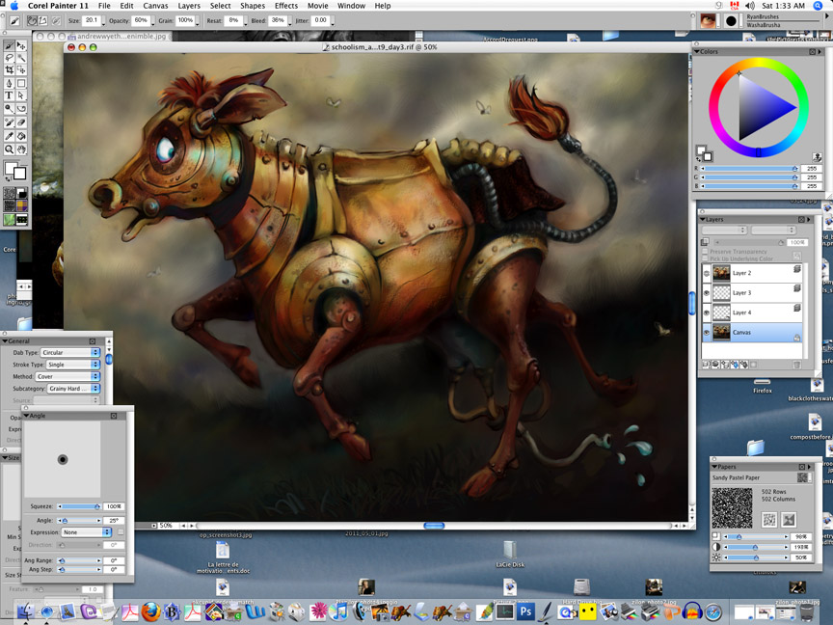This screenshot has height=625, width=833.
Task: Adjust the Squeeze slider in Angle panel
Action: tap(79, 506)
